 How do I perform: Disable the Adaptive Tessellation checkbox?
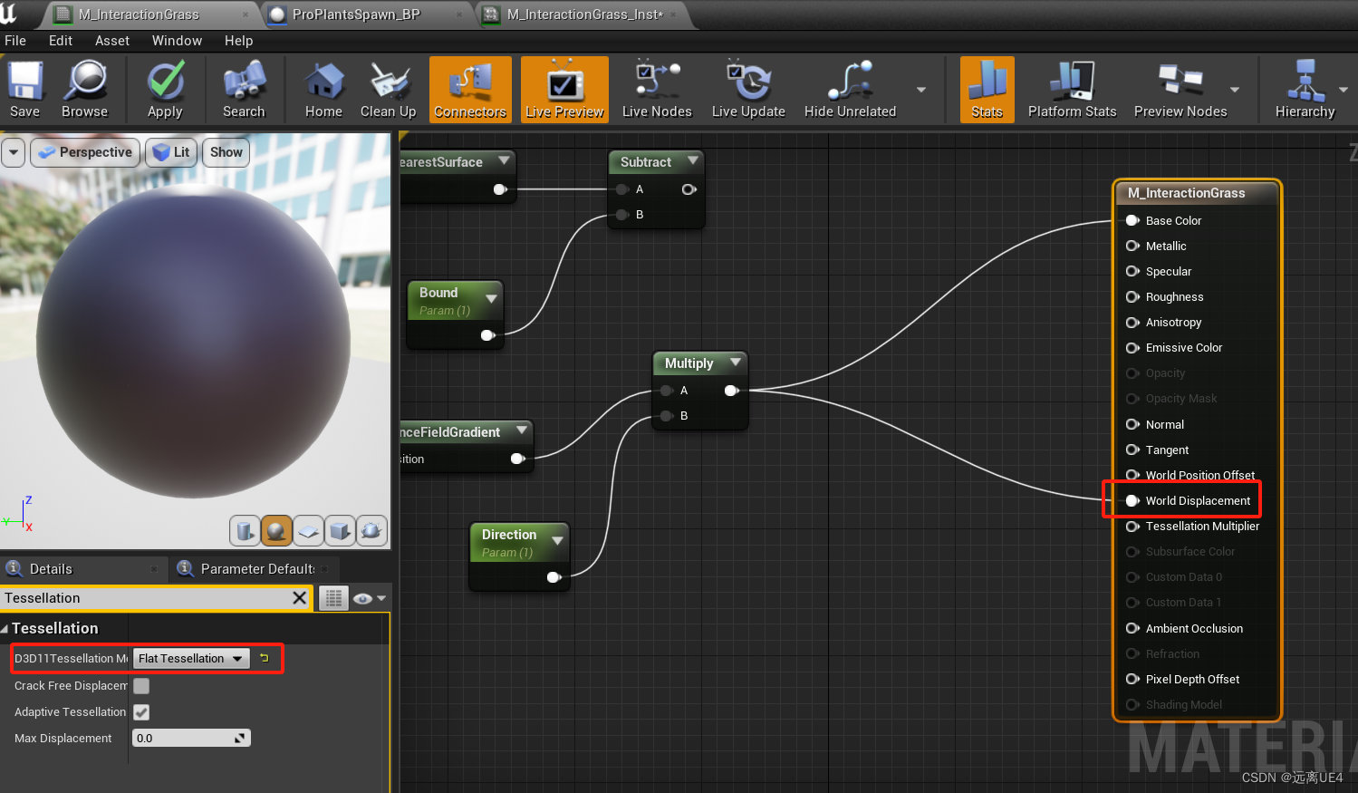(140, 712)
